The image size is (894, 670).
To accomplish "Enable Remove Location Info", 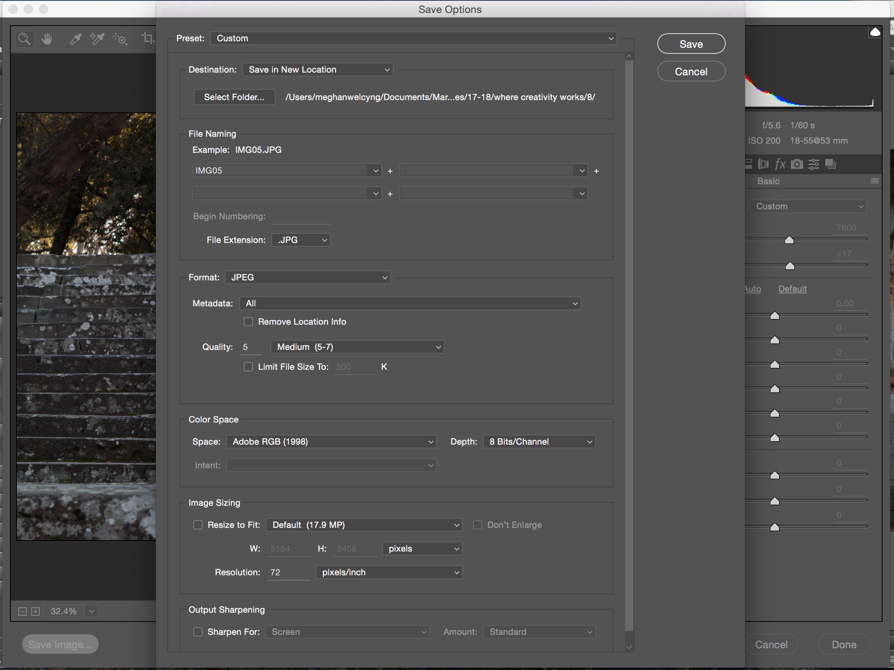I will click(x=248, y=322).
